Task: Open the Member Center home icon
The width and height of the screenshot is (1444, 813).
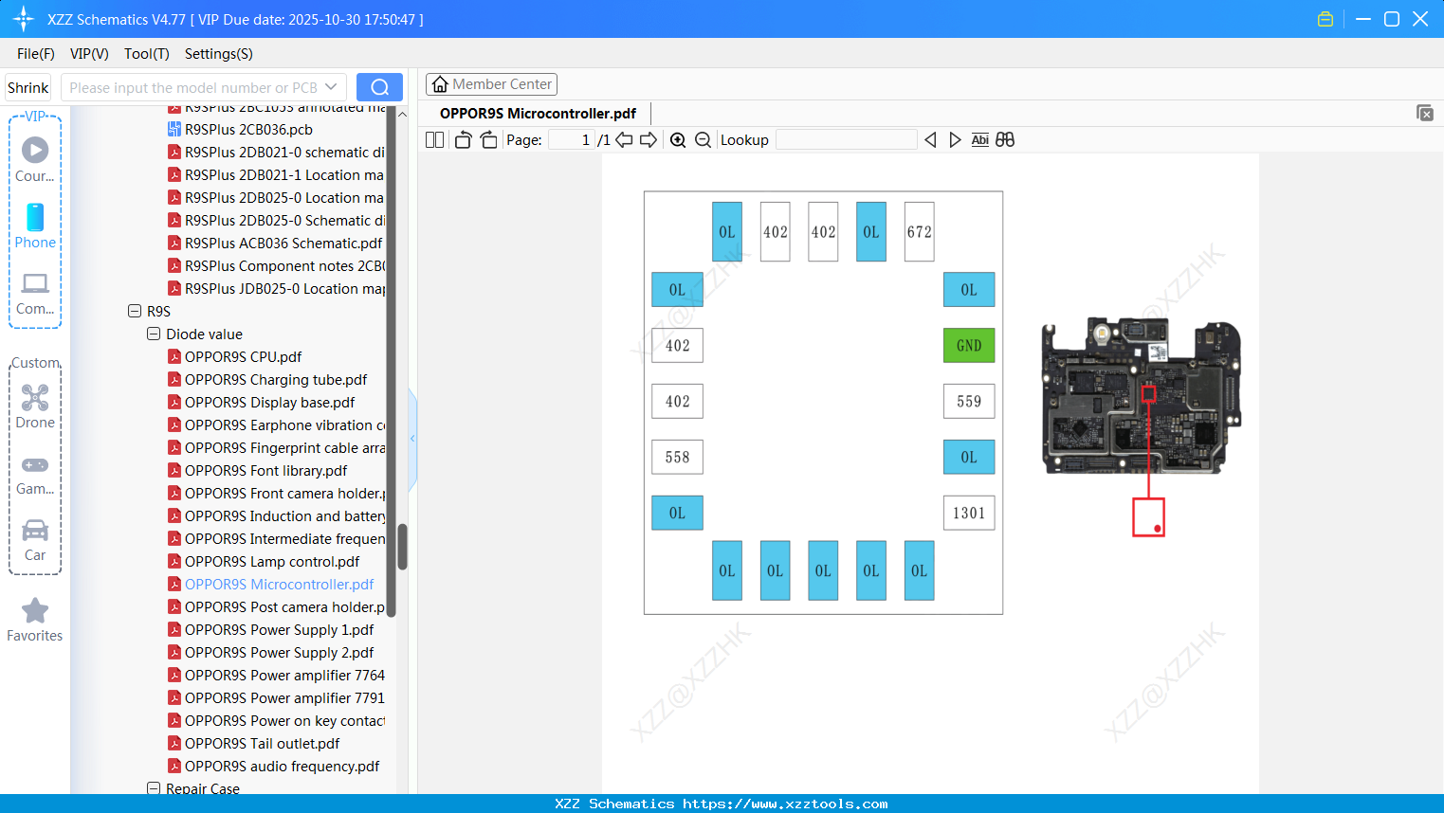Action: tap(440, 84)
